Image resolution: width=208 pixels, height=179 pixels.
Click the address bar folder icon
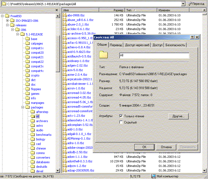[x=4, y=4]
